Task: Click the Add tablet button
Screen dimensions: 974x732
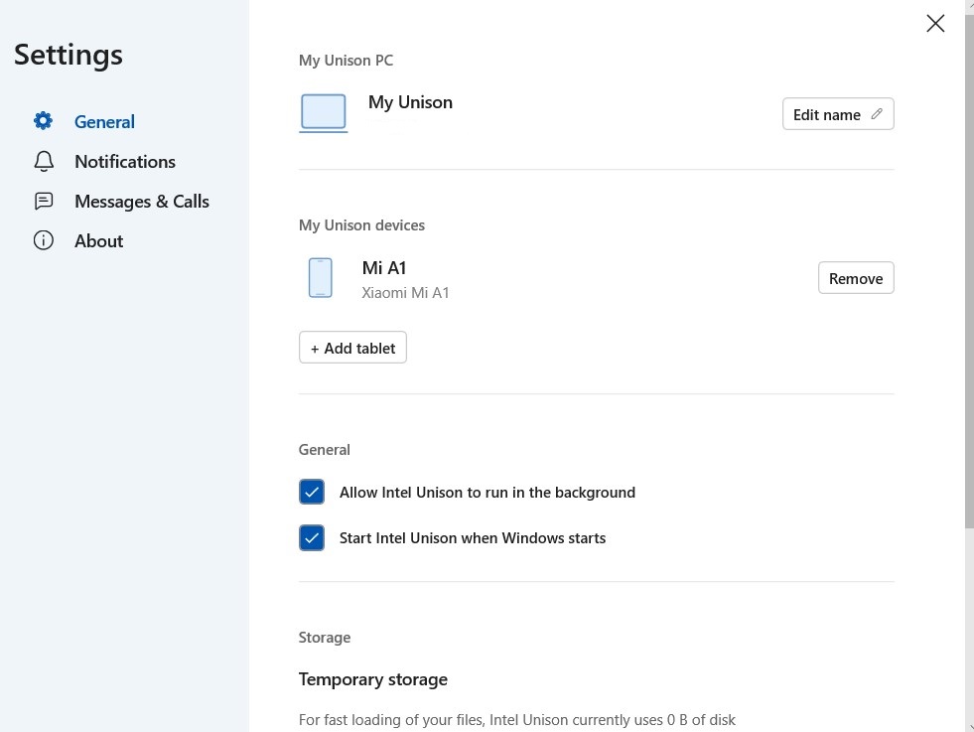Action: pyautogui.click(x=352, y=348)
